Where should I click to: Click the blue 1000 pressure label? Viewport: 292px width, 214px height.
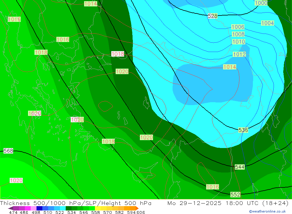pos(261,3)
